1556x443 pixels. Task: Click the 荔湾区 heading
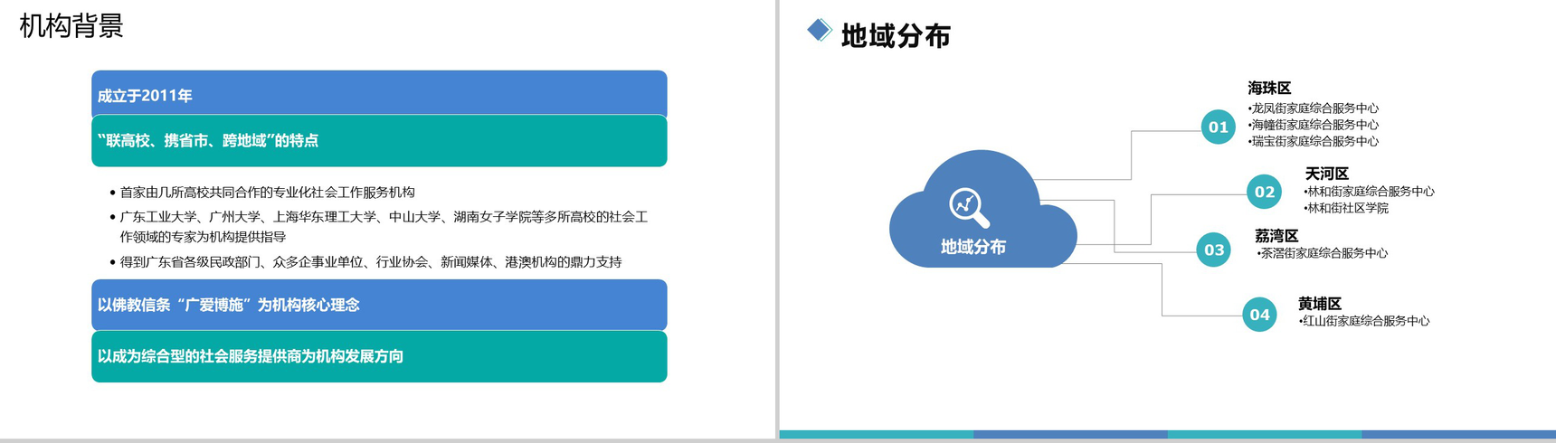(x=1276, y=235)
